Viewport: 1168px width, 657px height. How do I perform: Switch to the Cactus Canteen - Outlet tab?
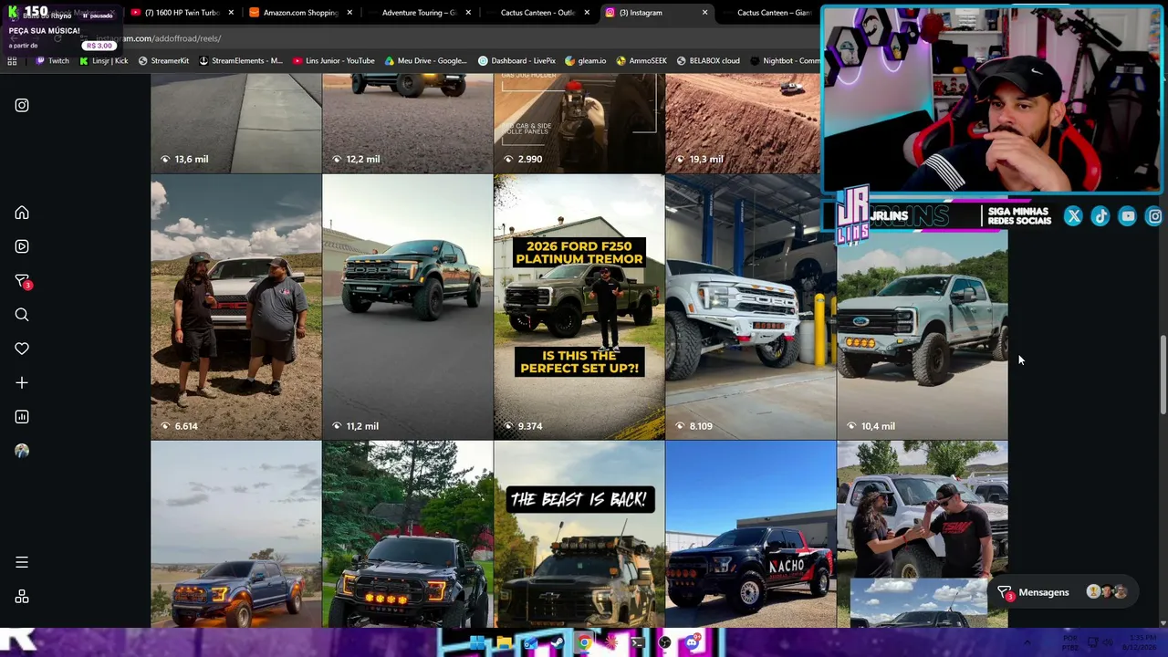coord(537,13)
